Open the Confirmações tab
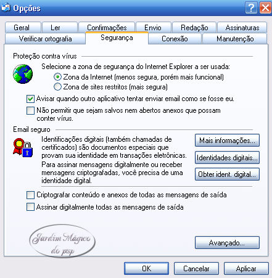Image resolution: width=272 pixels, height=278 pixels. coord(107,28)
